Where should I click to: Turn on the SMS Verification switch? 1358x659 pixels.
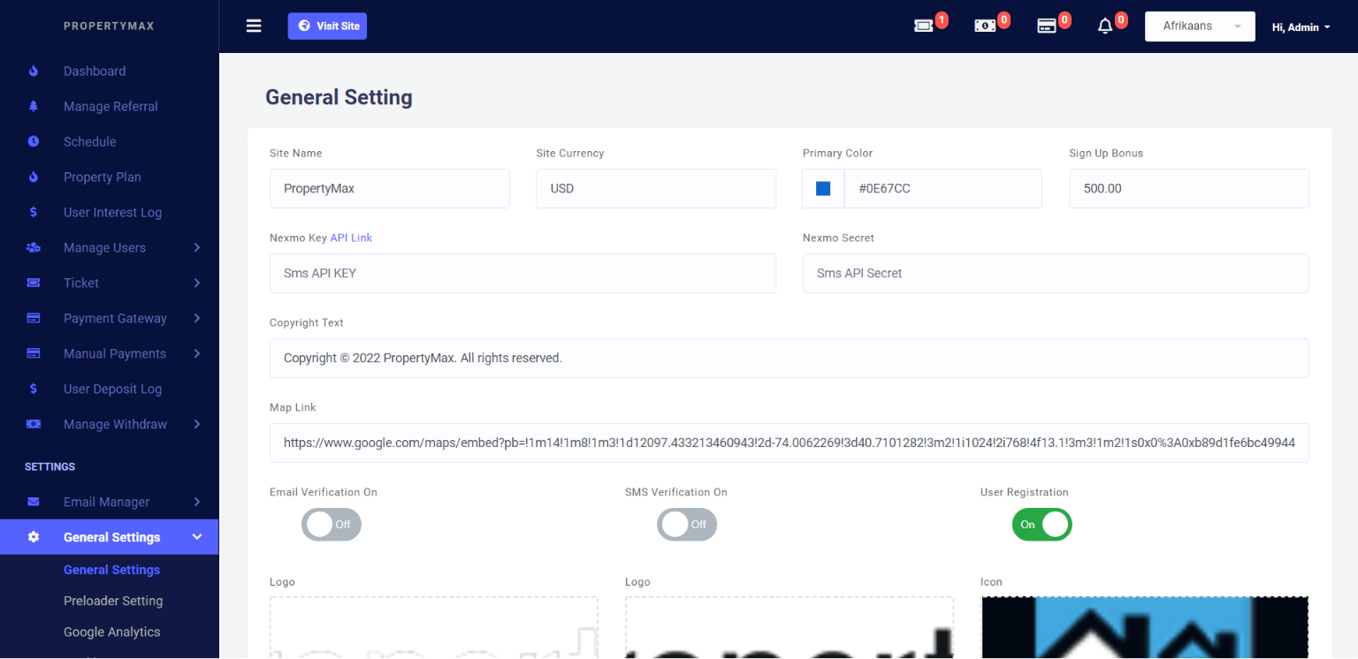687,525
